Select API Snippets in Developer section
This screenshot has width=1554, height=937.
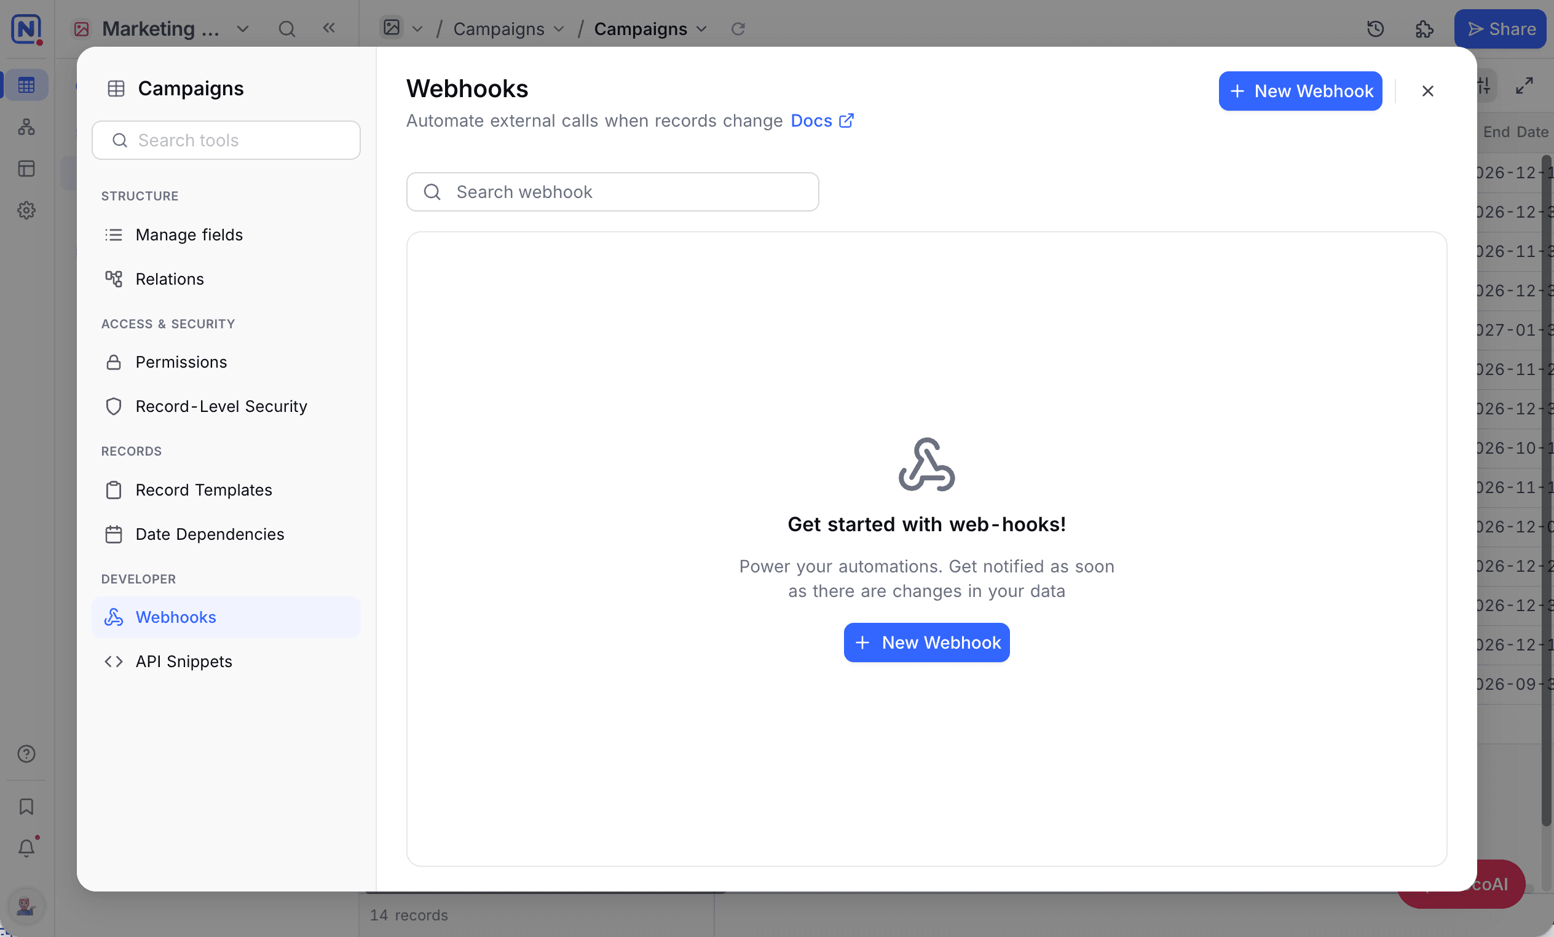[226, 662]
